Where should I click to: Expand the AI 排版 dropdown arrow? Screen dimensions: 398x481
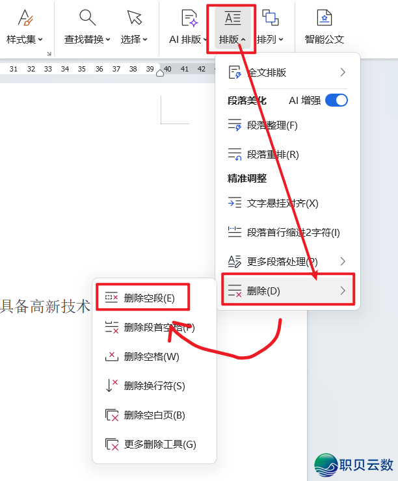[x=205, y=40]
